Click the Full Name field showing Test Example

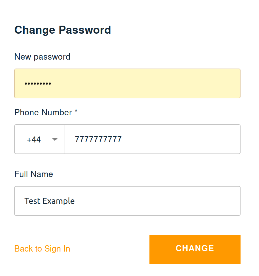(127, 201)
